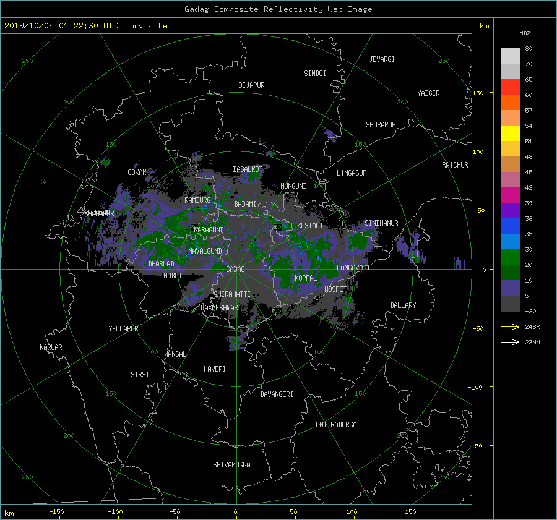Click the HAVERI city label
The image size is (557, 520).
point(215,369)
